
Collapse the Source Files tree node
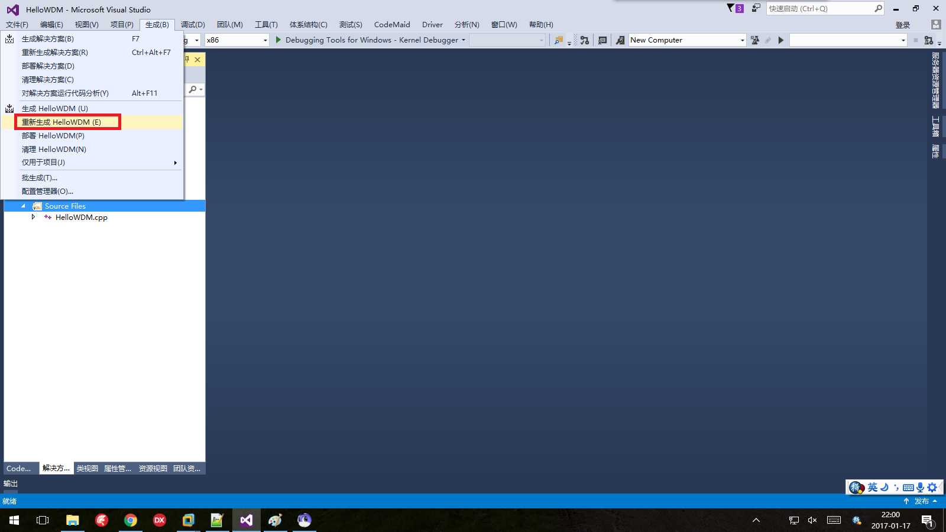[x=24, y=206]
